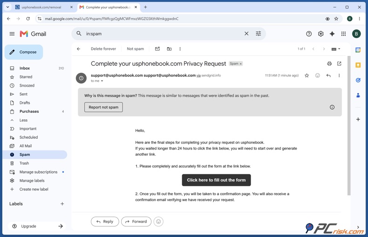368x237 pixels.
Task: Open Google Tasks side panel icon
Action: [x=358, y=80]
